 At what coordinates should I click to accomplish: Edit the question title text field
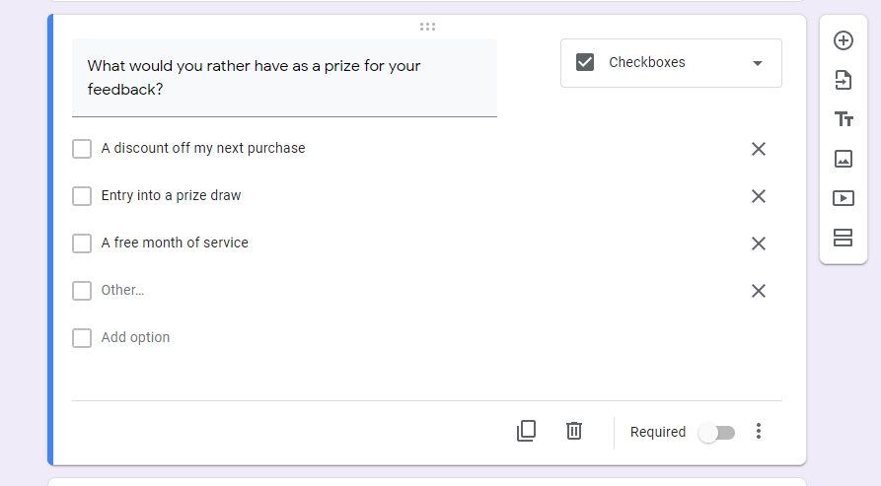[x=284, y=78]
